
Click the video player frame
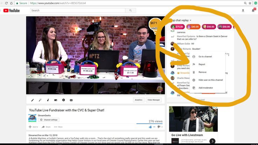tap(95, 55)
